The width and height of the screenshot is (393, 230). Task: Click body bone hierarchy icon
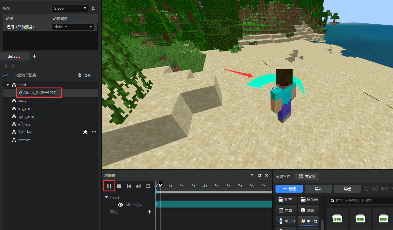pos(14,100)
